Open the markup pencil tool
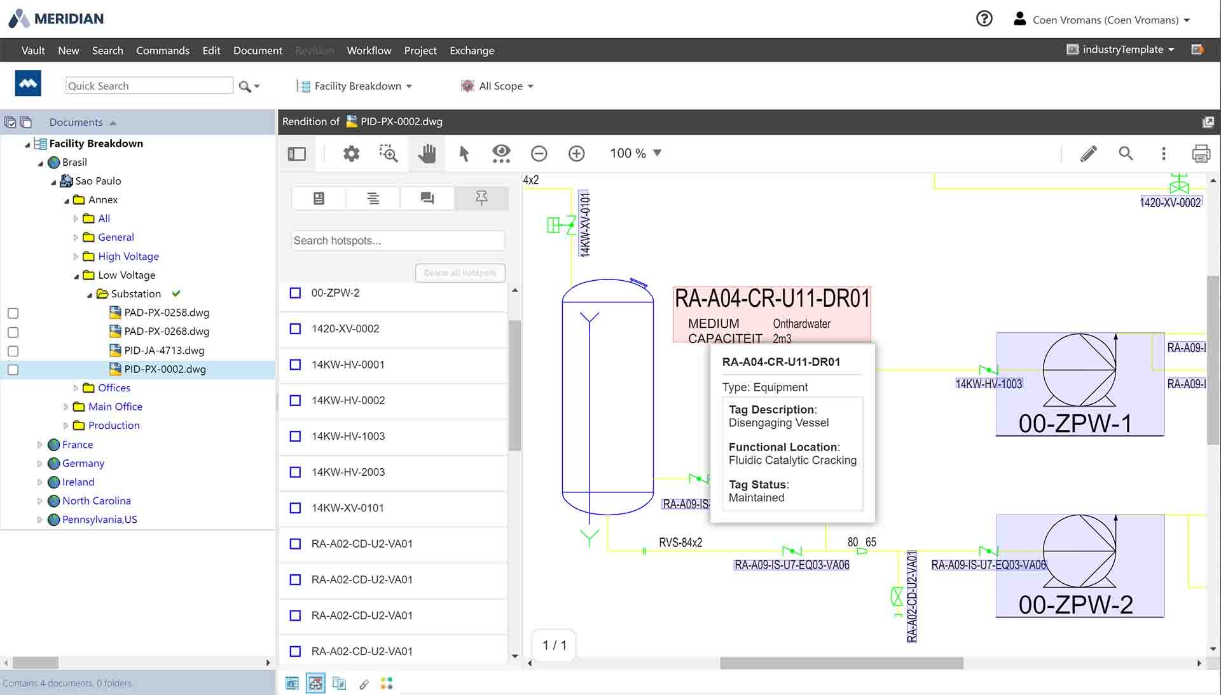 point(1088,153)
